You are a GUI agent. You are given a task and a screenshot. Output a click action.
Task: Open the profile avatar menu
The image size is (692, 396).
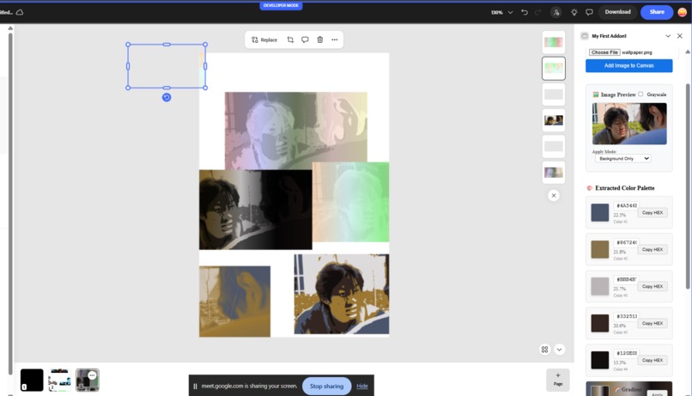[x=683, y=12]
